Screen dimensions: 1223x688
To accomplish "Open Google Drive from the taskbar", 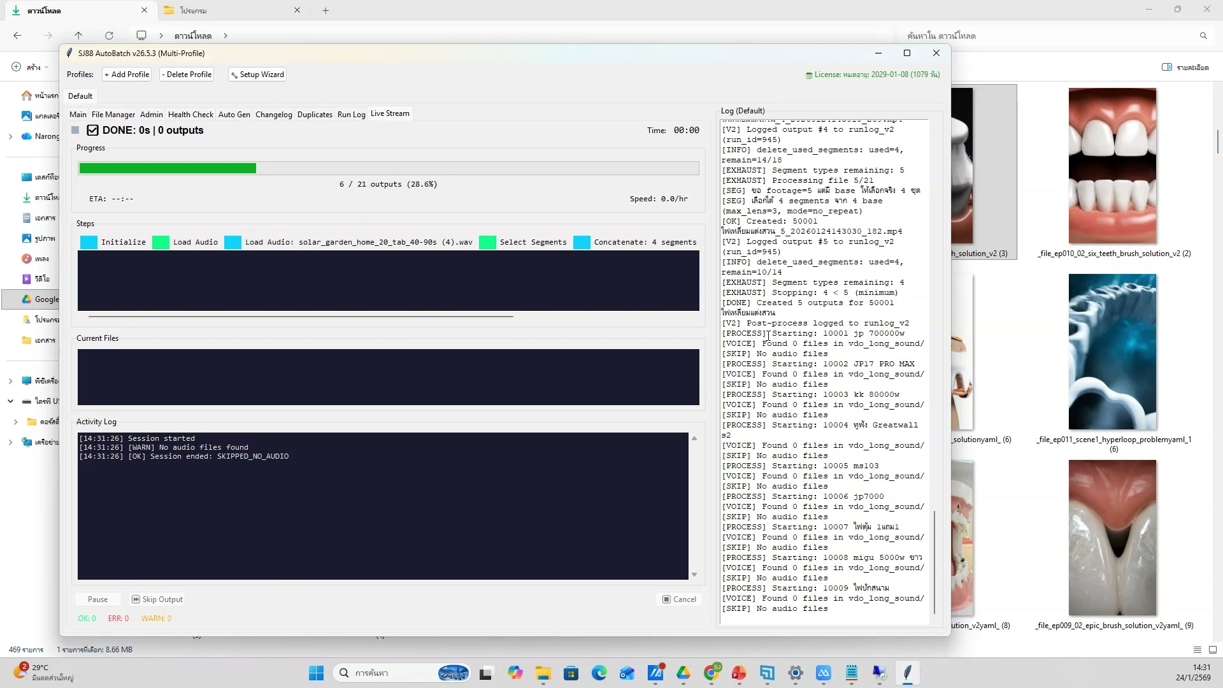I will click(x=683, y=673).
